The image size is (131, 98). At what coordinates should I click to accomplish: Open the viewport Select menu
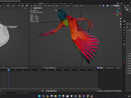[50, 6]
